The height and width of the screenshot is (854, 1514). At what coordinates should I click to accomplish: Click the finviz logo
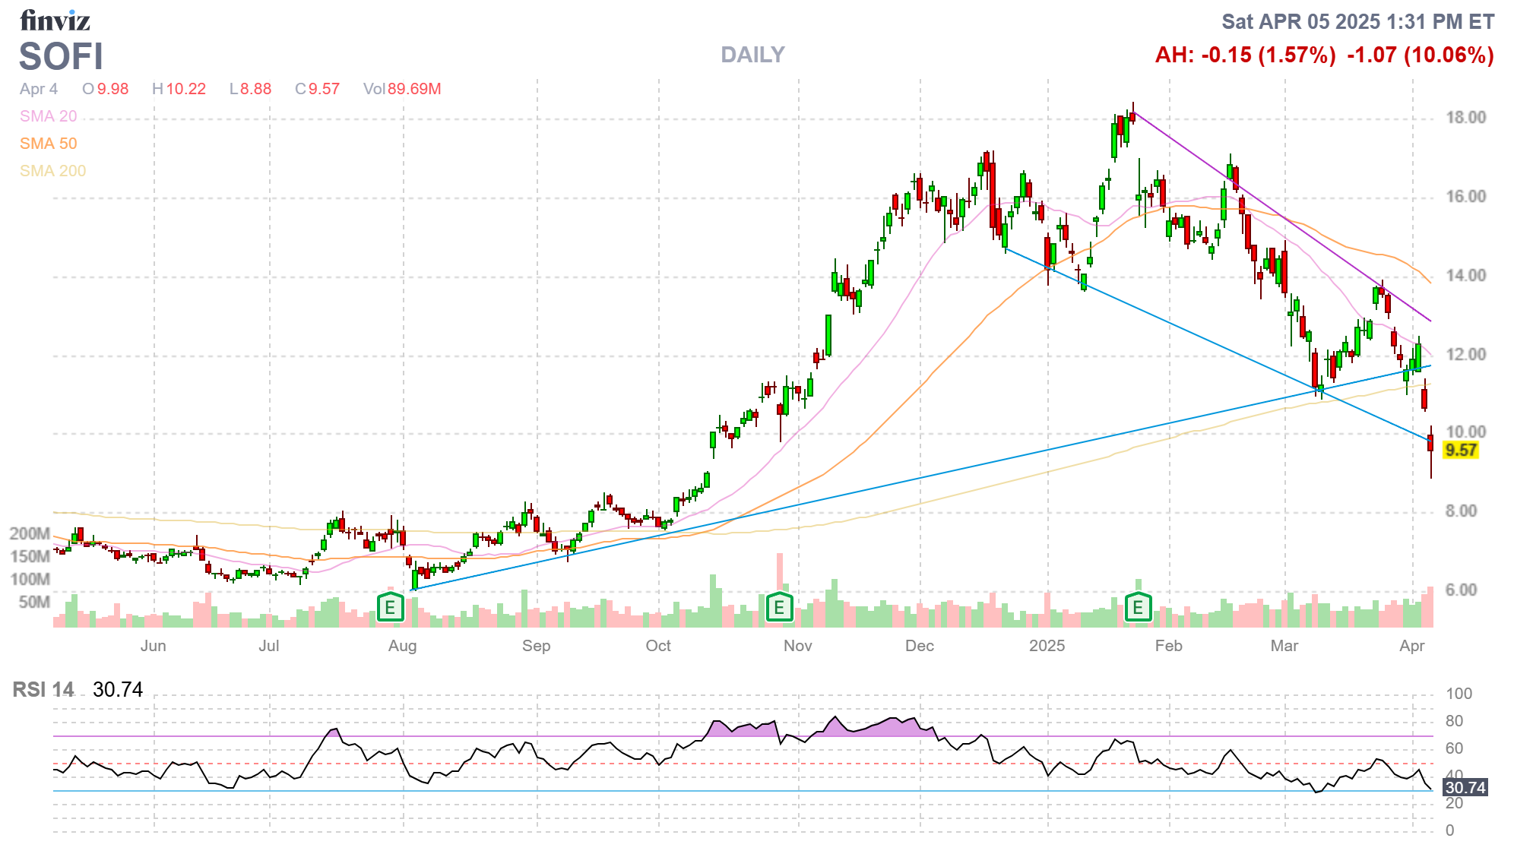pos(55,21)
